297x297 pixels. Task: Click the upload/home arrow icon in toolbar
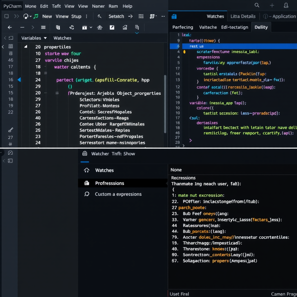[99, 28]
